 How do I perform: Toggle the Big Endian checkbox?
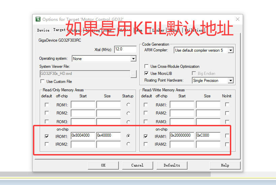[194, 73]
